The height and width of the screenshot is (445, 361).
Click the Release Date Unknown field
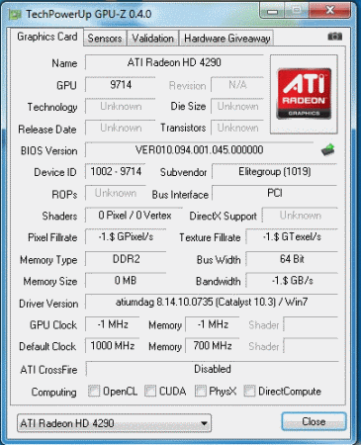(121, 128)
